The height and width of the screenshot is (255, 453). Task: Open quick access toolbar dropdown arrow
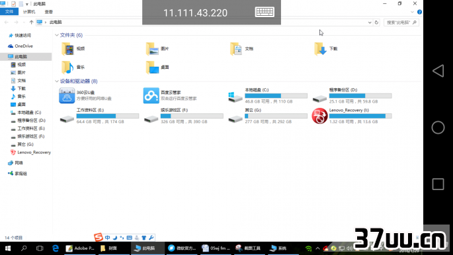(27, 4)
